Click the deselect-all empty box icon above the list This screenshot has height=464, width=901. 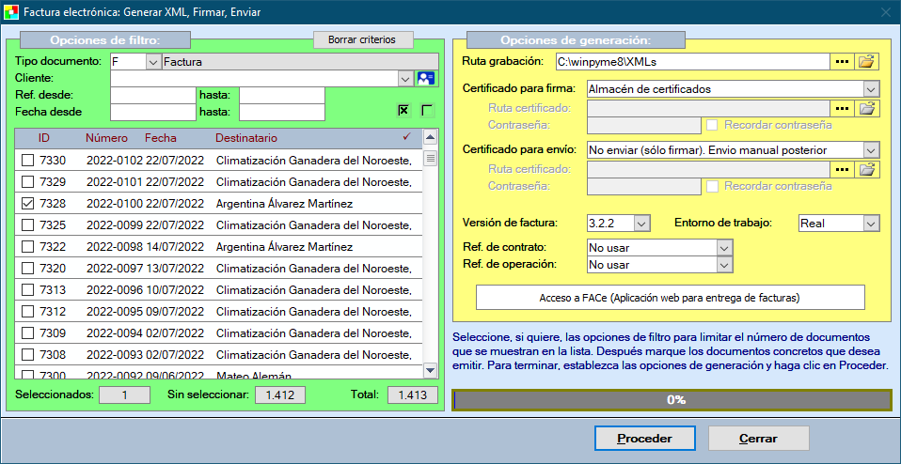pos(428,111)
